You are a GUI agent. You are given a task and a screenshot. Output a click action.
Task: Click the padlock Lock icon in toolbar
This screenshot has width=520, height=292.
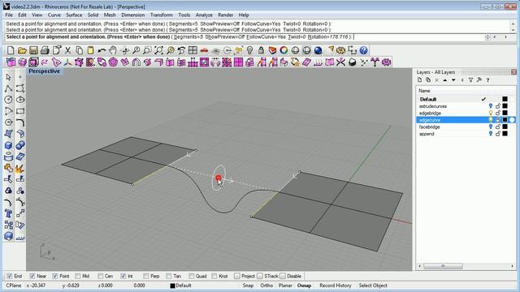[261, 50]
